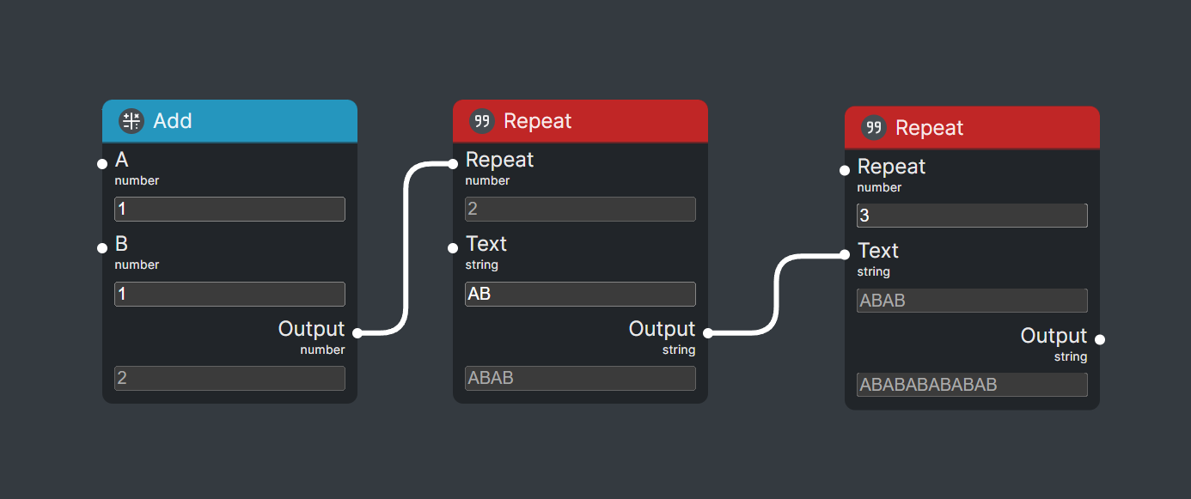Click the right Repeat node's Output port dot
Image resolution: width=1191 pixels, height=499 pixels.
(x=1099, y=339)
